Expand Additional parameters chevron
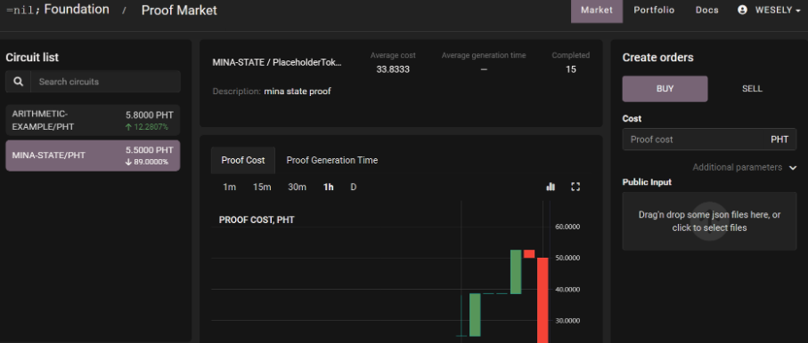Image resolution: width=808 pixels, height=343 pixels. tap(793, 168)
